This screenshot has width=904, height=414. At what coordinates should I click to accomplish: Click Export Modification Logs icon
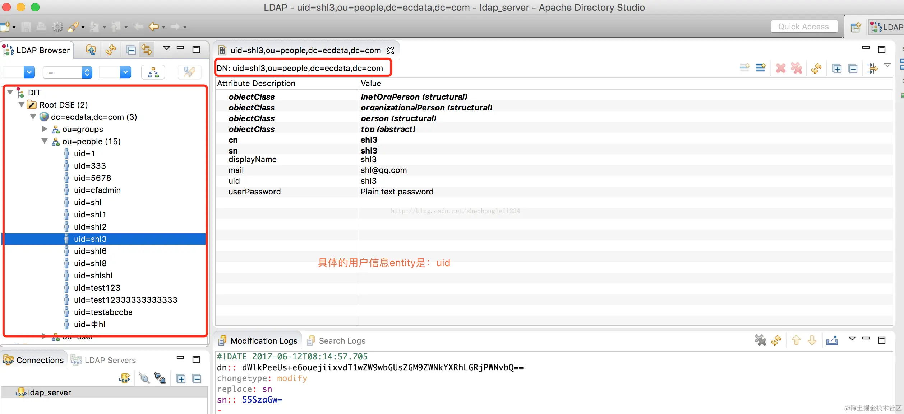point(832,340)
